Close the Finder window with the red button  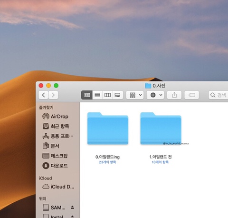[41, 86]
